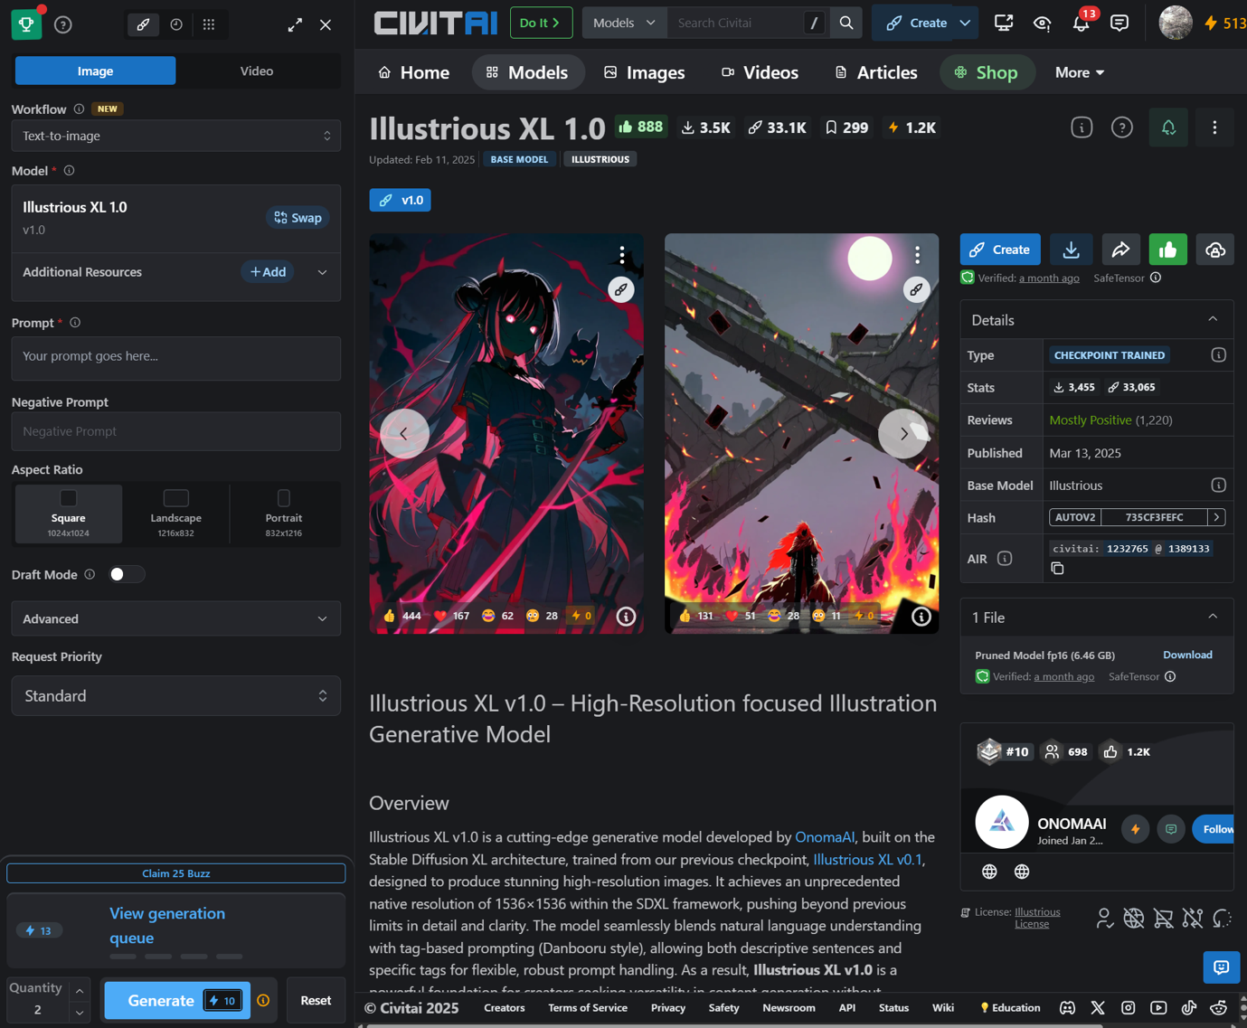Viewport: 1247px width, 1028px height.
Task: Expand generator panel to fullscreen
Action: (295, 25)
